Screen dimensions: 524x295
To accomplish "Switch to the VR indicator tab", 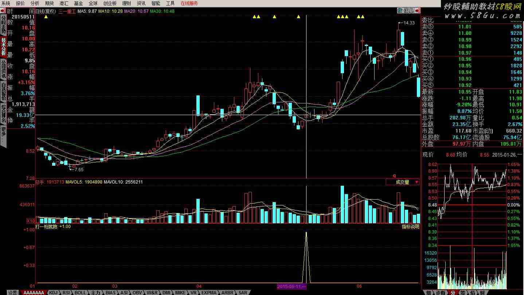I will pyautogui.click(x=193, y=292).
